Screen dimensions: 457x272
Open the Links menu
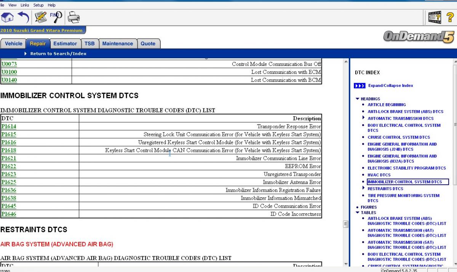[x=26, y=5]
